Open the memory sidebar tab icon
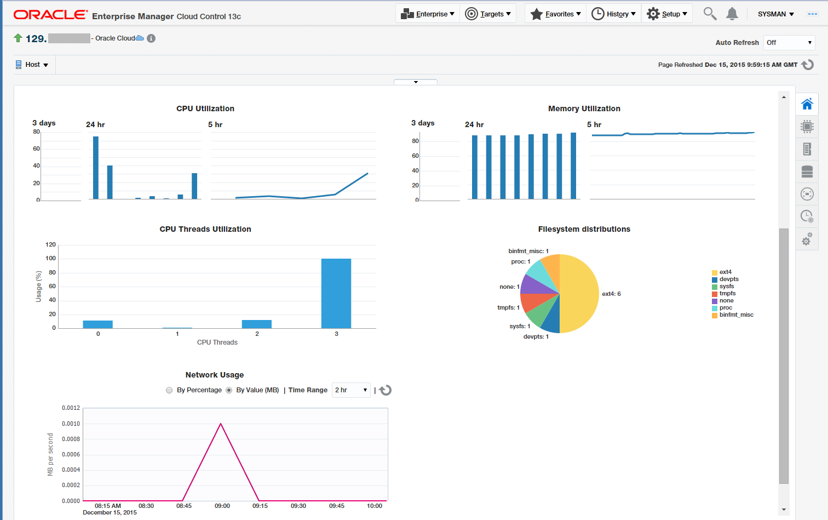This screenshot has width=828, height=520. point(807,149)
